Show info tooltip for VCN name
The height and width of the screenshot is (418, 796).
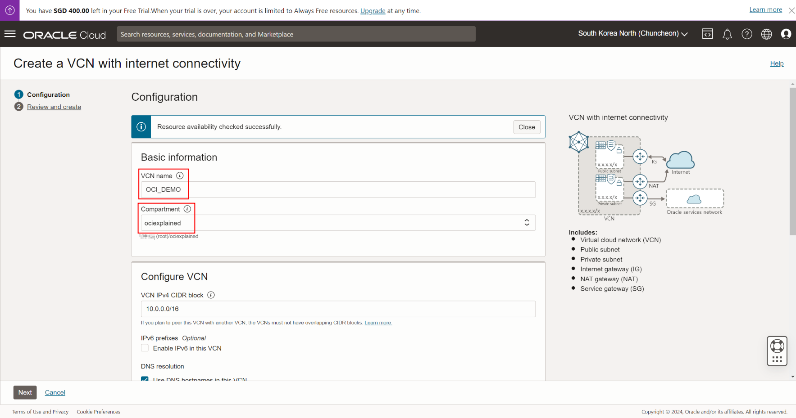[x=180, y=175]
